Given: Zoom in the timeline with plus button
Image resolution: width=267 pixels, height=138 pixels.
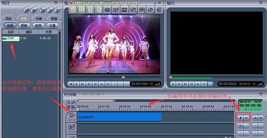Looking at the screenshot, I should [x=240, y=117].
